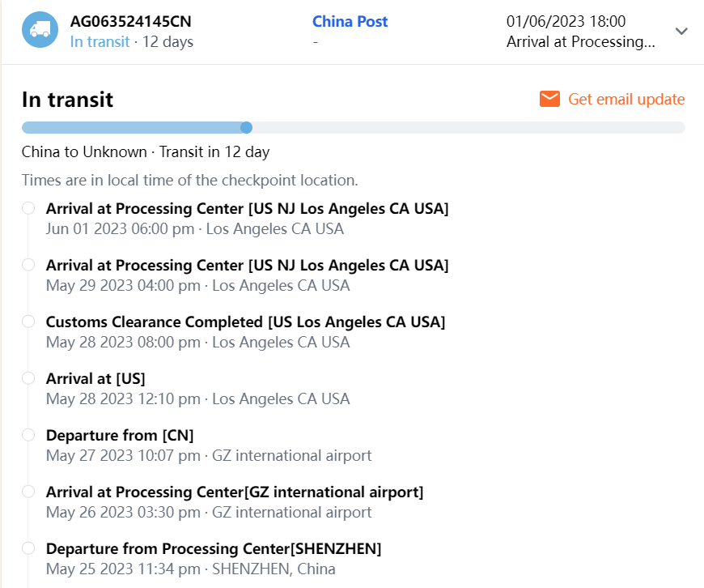Click the Jun 01 checkpoint circle marker
The image size is (704, 588).
click(28, 208)
